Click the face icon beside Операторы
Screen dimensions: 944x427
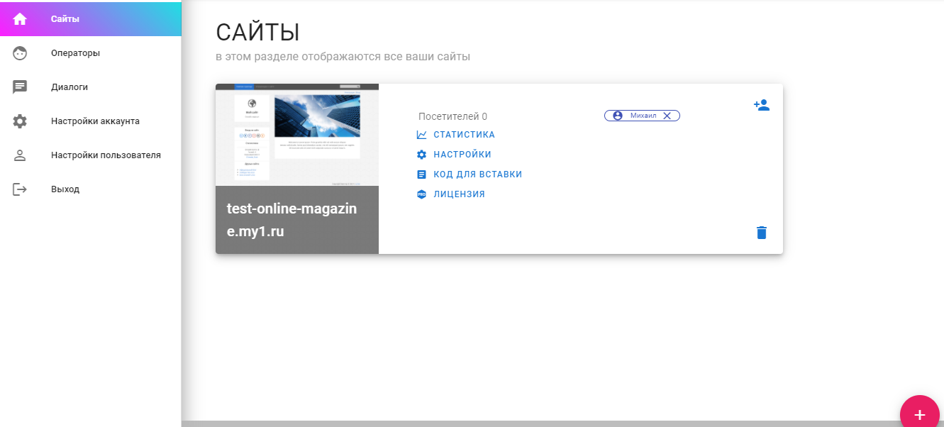pos(20,53)
